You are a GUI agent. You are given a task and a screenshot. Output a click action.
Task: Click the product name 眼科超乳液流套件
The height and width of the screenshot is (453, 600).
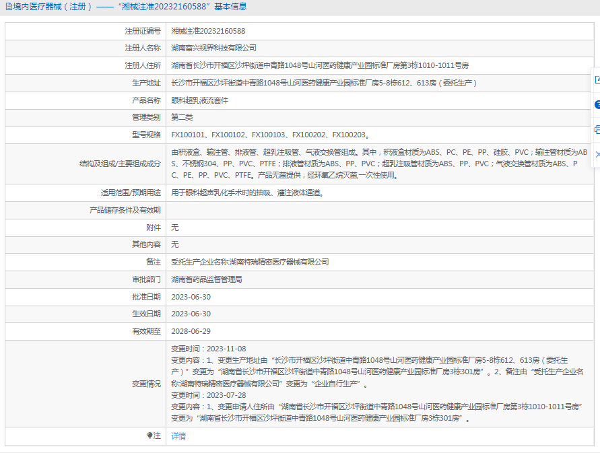[x=200, y=100]
